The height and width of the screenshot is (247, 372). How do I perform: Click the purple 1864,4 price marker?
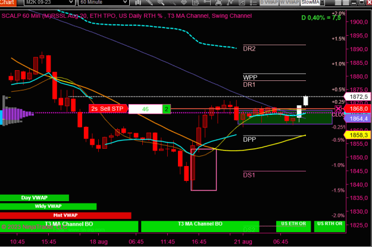357,118
